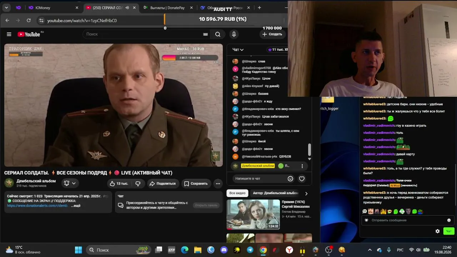Open Task View from the taskbar

[x=159, y=250]
